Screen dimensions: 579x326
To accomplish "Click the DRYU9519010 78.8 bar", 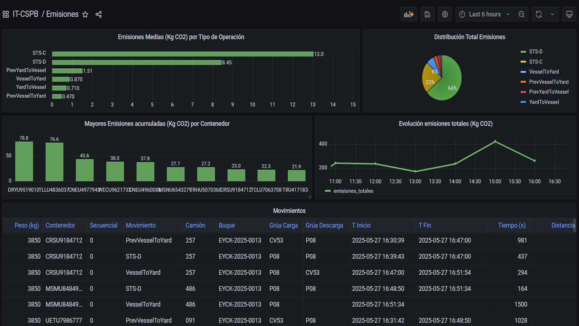I will (x=24, y=161).
